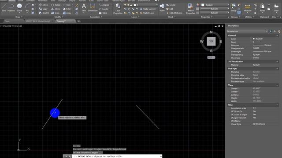Viewport: 282px width, 158px height.
Task: Click the compass N on ViewCube
Action: tap(211, 32)
